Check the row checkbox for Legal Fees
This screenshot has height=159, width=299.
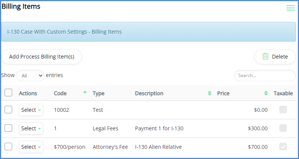coord(8,128)
